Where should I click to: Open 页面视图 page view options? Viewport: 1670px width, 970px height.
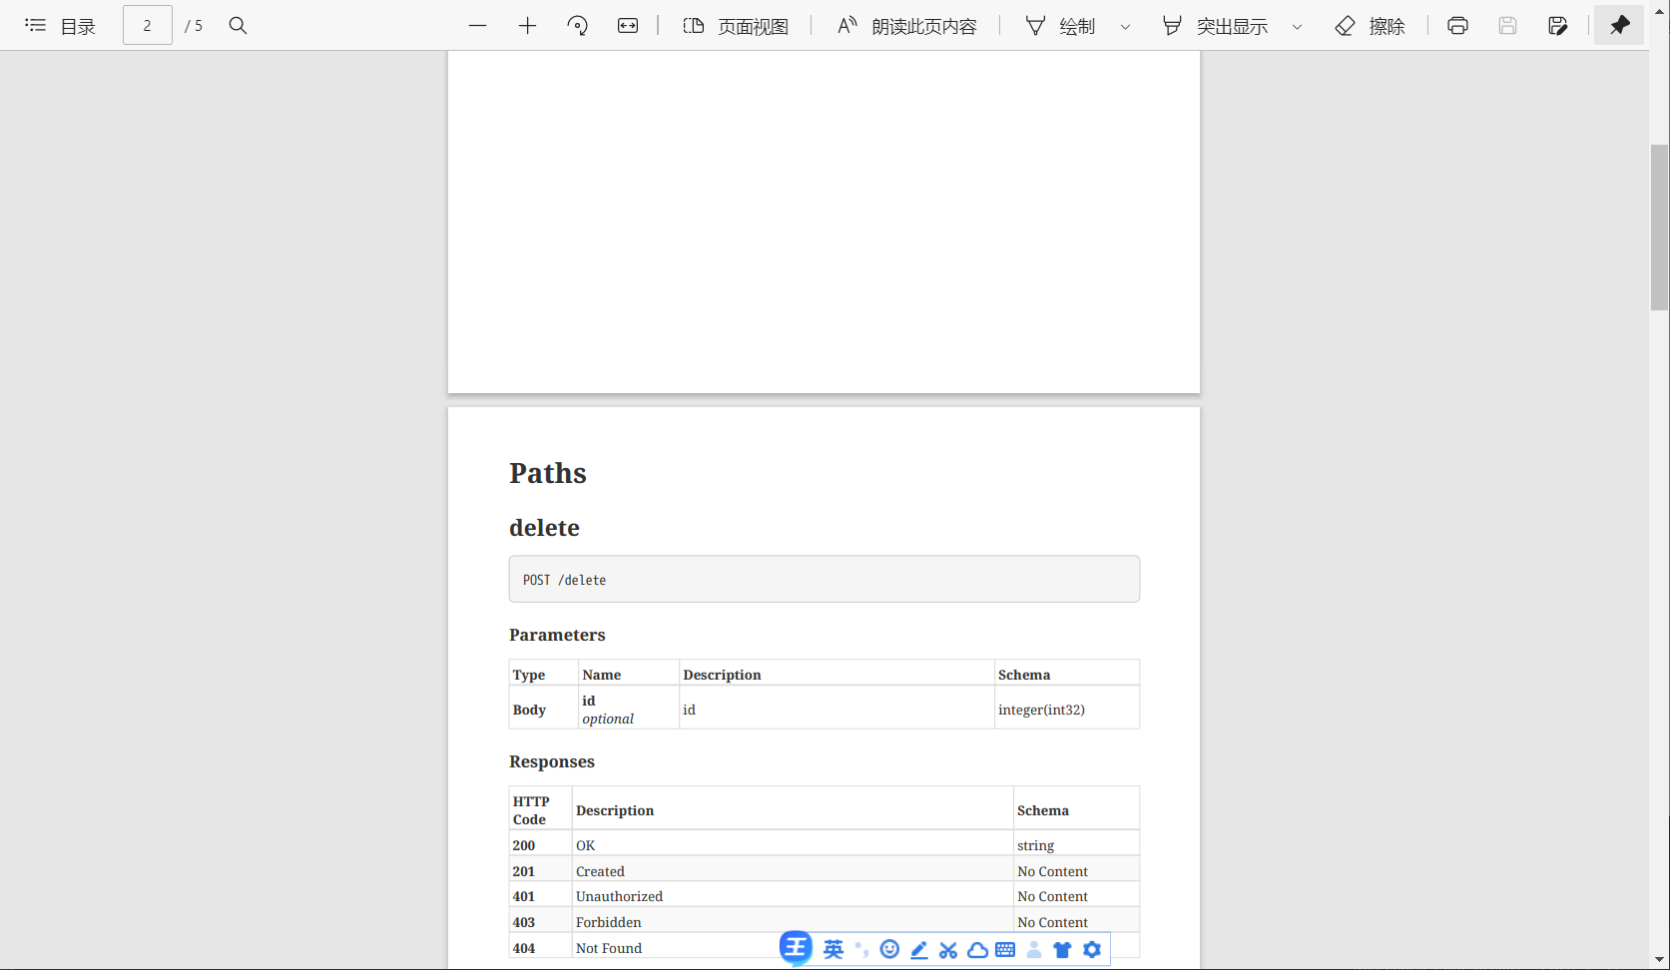(736, 26)
